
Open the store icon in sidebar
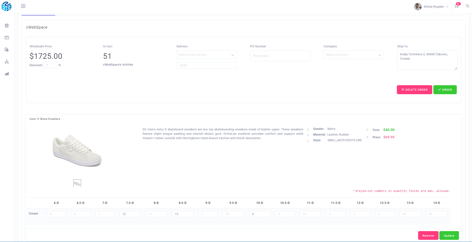coord(7,26)
